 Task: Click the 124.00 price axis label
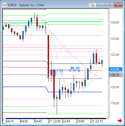[115, 22]
